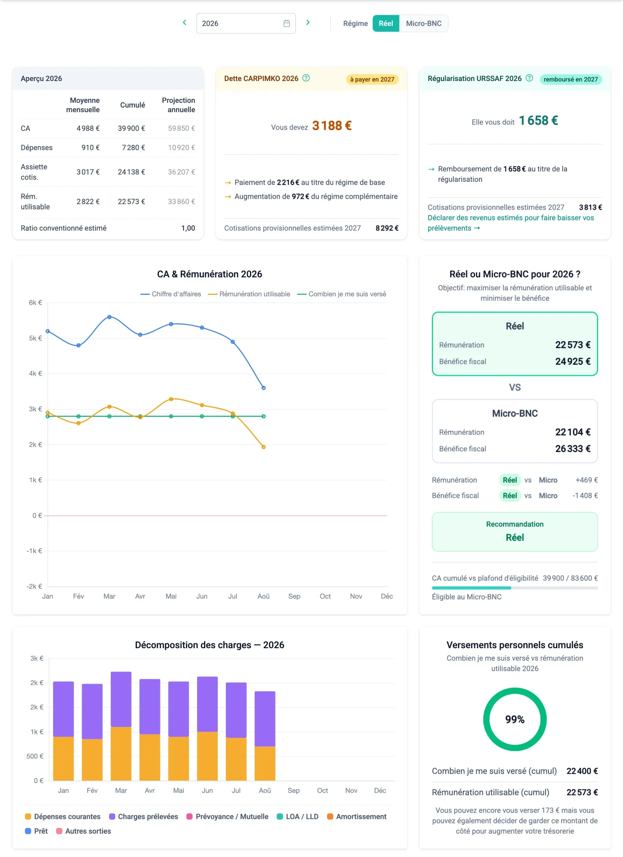The image size is (623, 857).
Task: Toggle the Combien je me suis versé legend series
Action: pos(341,294)
